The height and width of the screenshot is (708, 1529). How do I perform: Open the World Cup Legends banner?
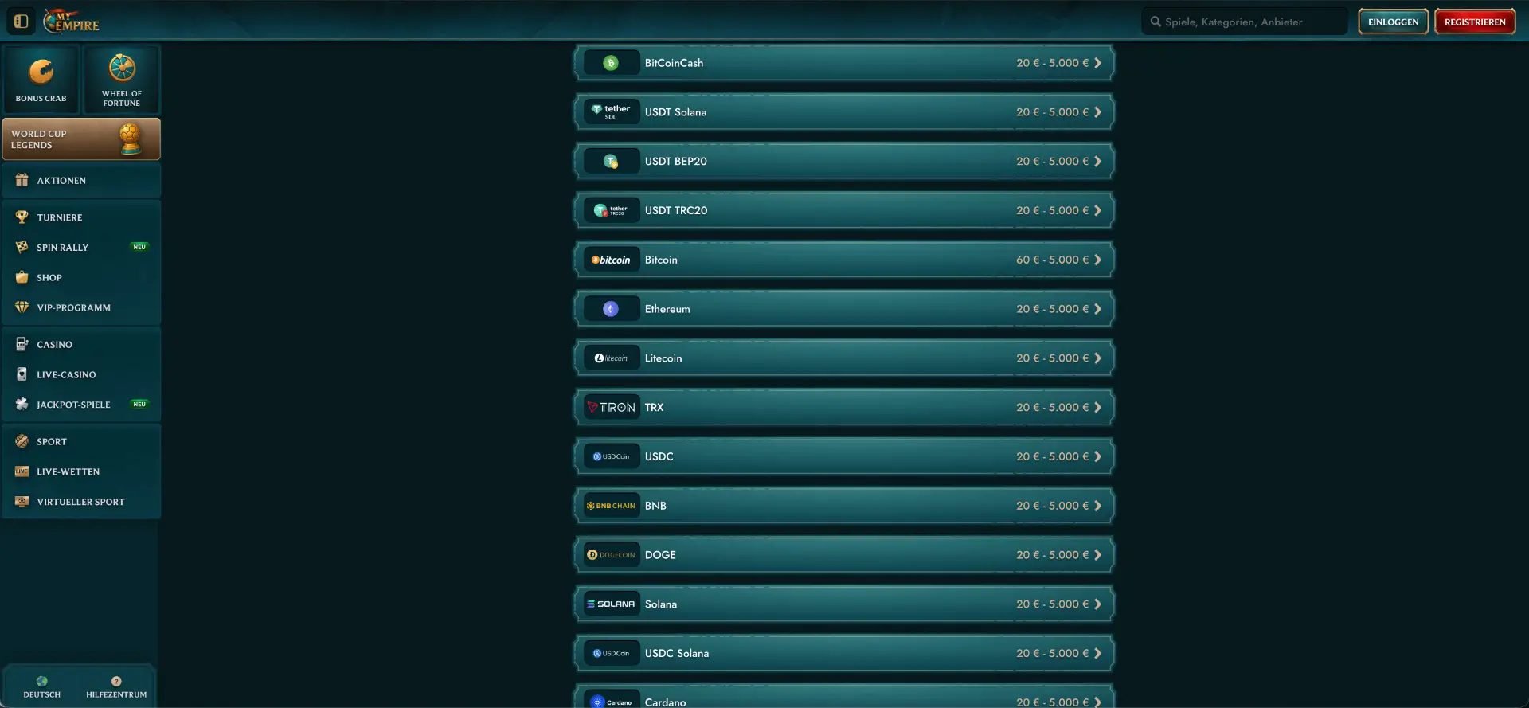81,139
